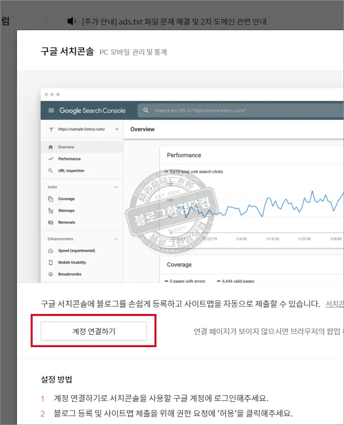Screen dimensions: 344x425
Task: Click the Google Search Console logo text
Action: (92, 110)
